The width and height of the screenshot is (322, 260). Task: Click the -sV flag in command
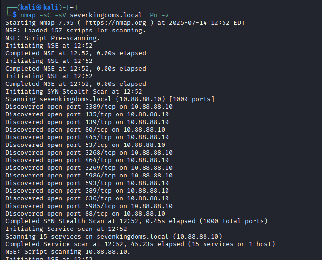point(60,15)
